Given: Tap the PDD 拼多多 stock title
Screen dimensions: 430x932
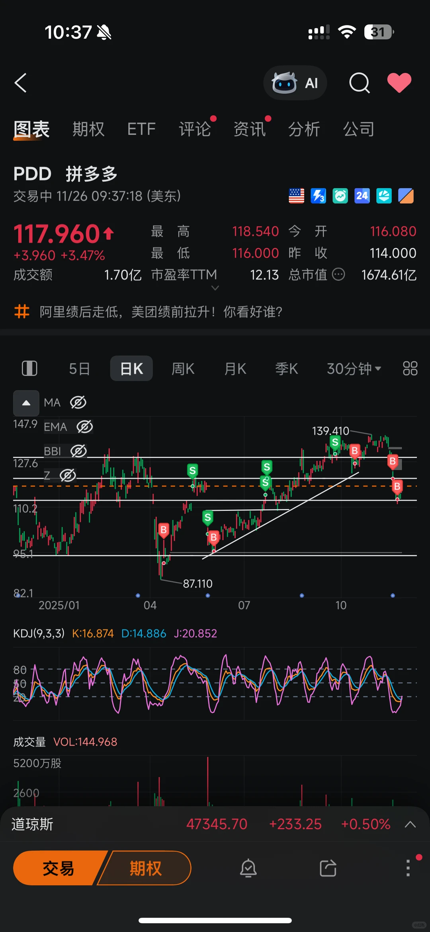Looking at the screenshot, I should [x=65, y=174].
